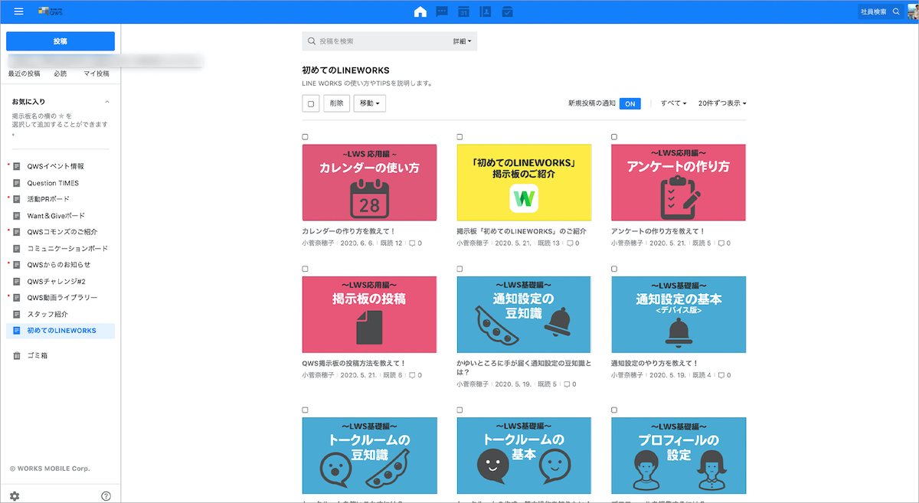
Task: Open the アンケートの作り方 thumbnail
Action: 678,182
